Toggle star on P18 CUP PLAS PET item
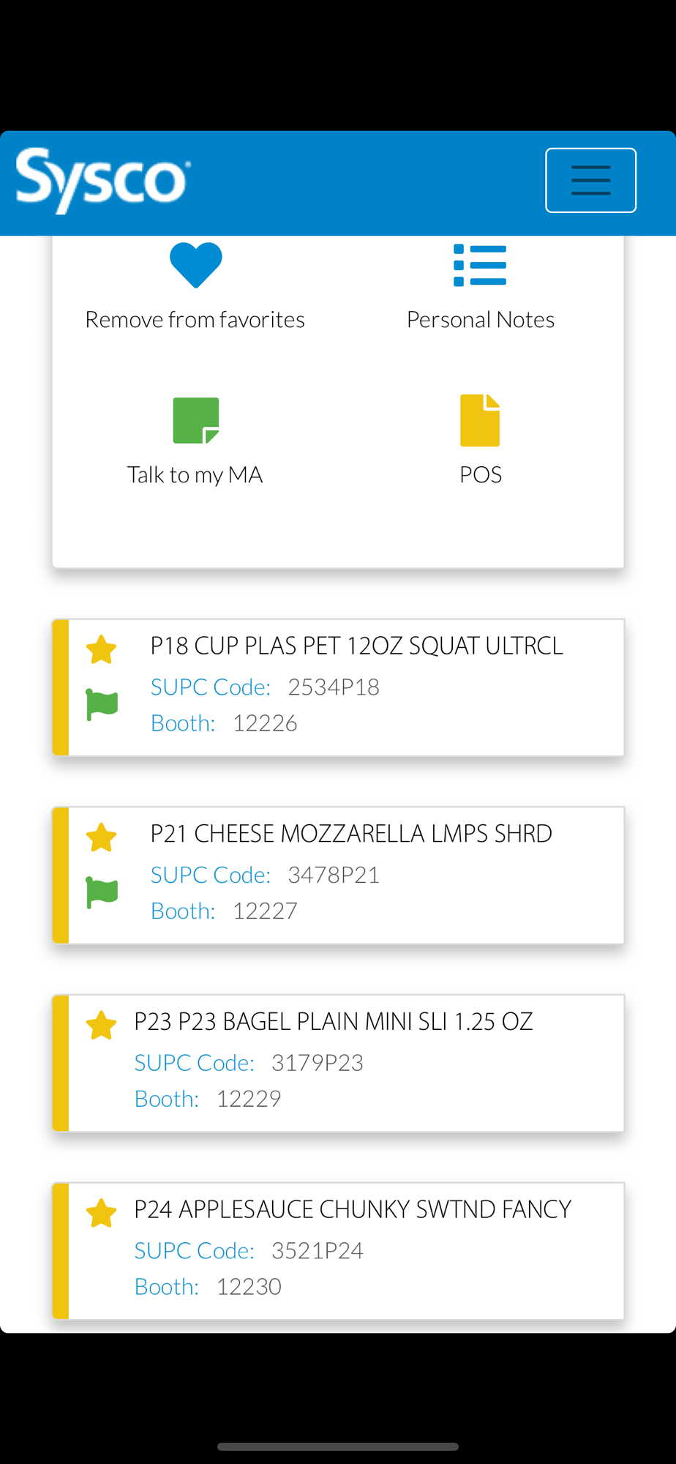The height and width of the screenshot is (1464, 676). point(102,649)
